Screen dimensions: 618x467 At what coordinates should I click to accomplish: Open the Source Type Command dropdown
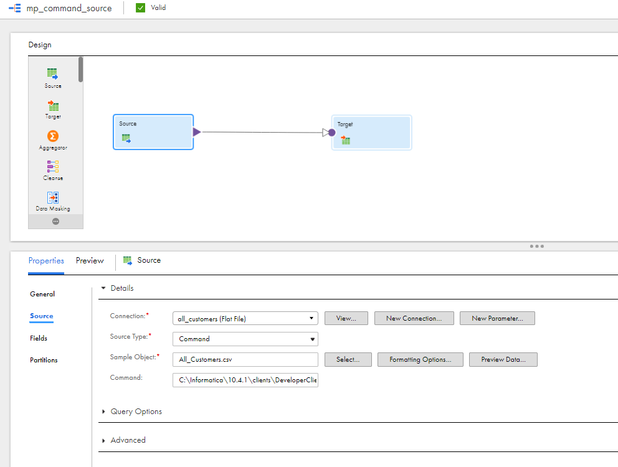245,339
